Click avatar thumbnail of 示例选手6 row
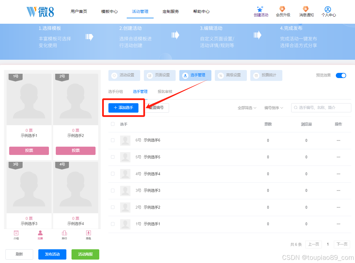This screenshot has height=263, width=355. (125, 140)
